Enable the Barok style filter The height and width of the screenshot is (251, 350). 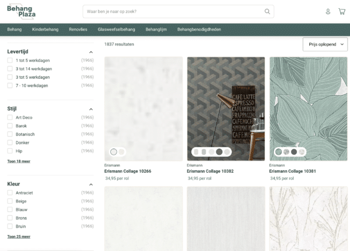[10, 125]
